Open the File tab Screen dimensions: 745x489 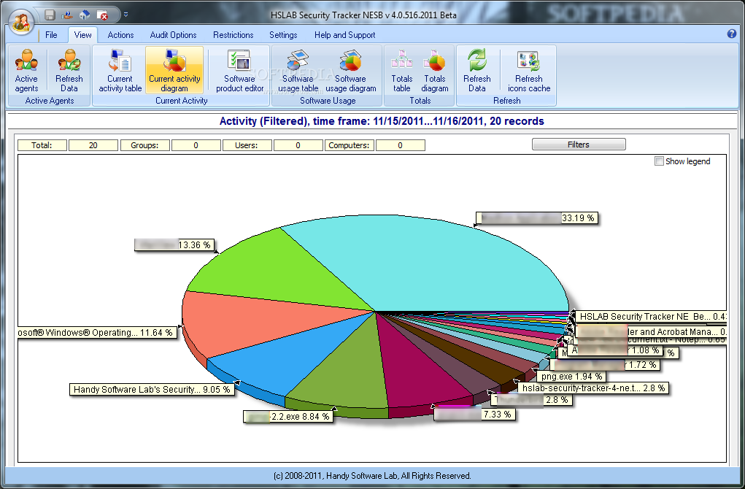pos(51,35)
